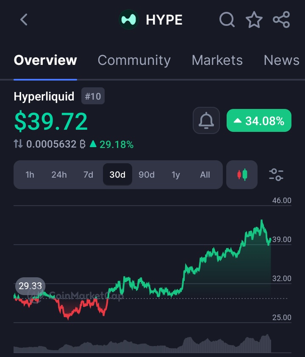
Task: Show All-time price chart
Action: (205, 175)
